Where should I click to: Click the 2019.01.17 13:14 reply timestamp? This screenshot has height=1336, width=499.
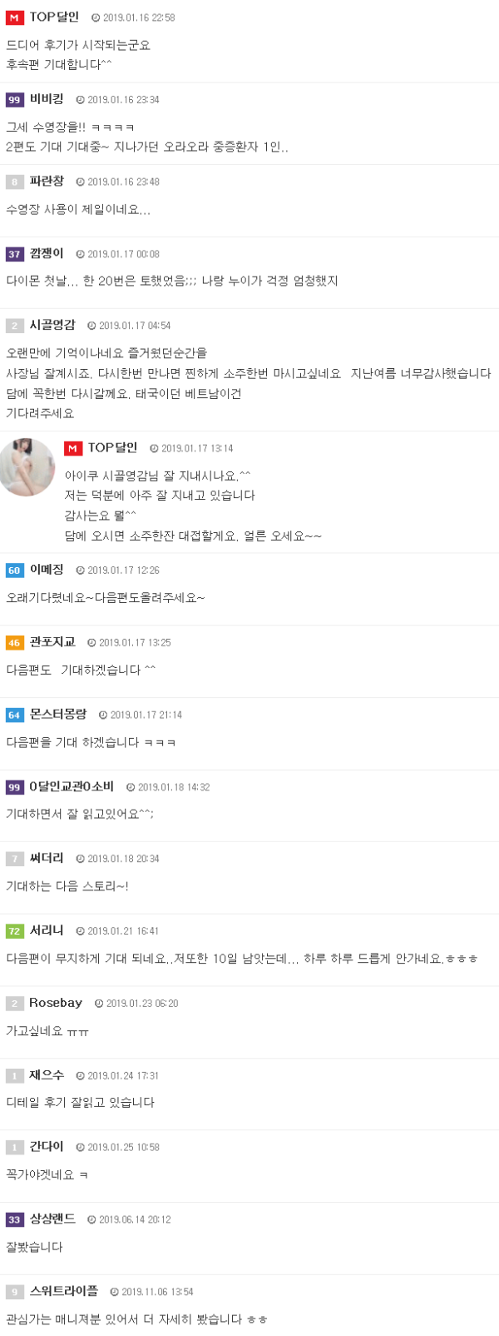point(197,449)
